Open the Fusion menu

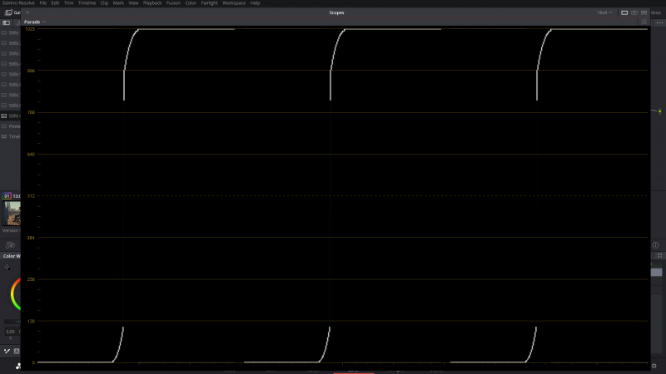pyautogui.click(x=173, y=3)
